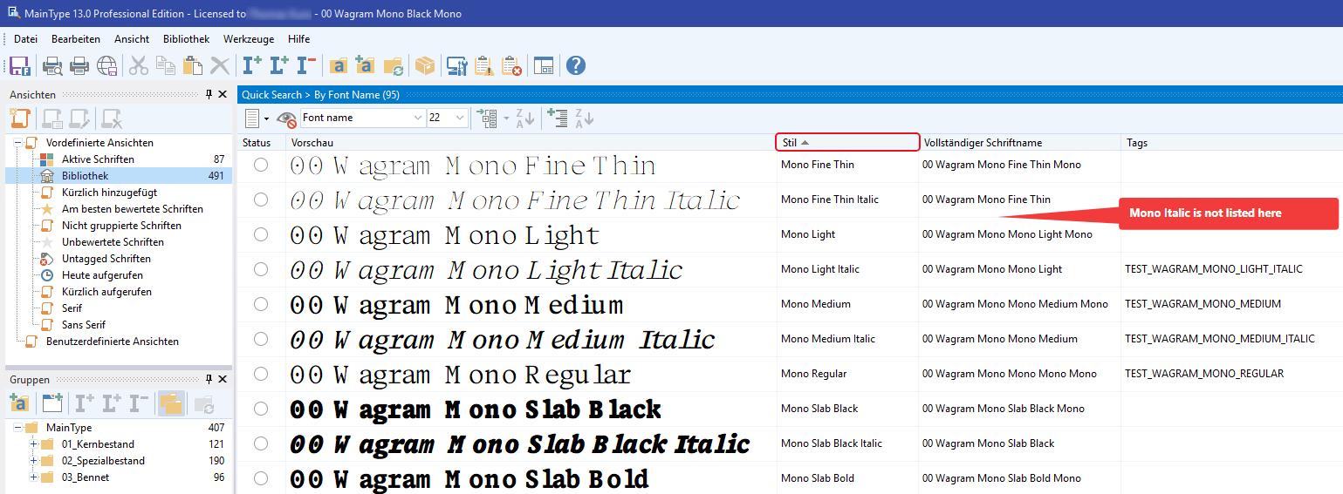Open the Hilfe menu
The height and width of the screenshot is (494, 1343).
[x=299, y=39]
